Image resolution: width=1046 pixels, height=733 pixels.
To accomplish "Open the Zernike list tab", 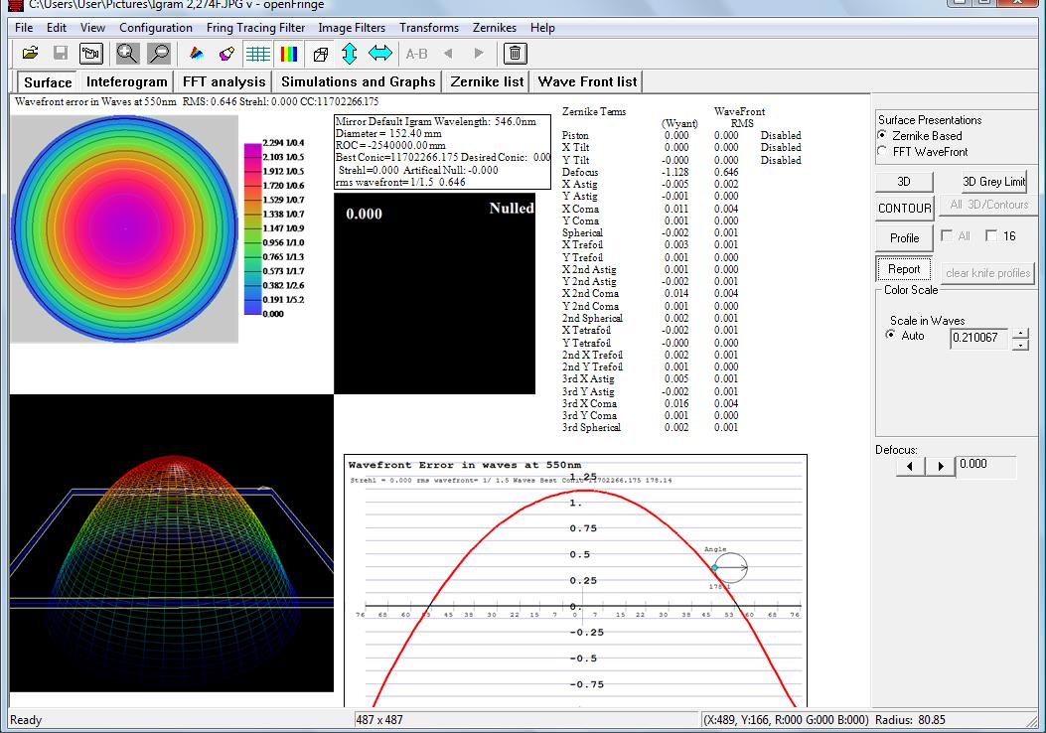I will pyautogui.click(x=487, y=81).
